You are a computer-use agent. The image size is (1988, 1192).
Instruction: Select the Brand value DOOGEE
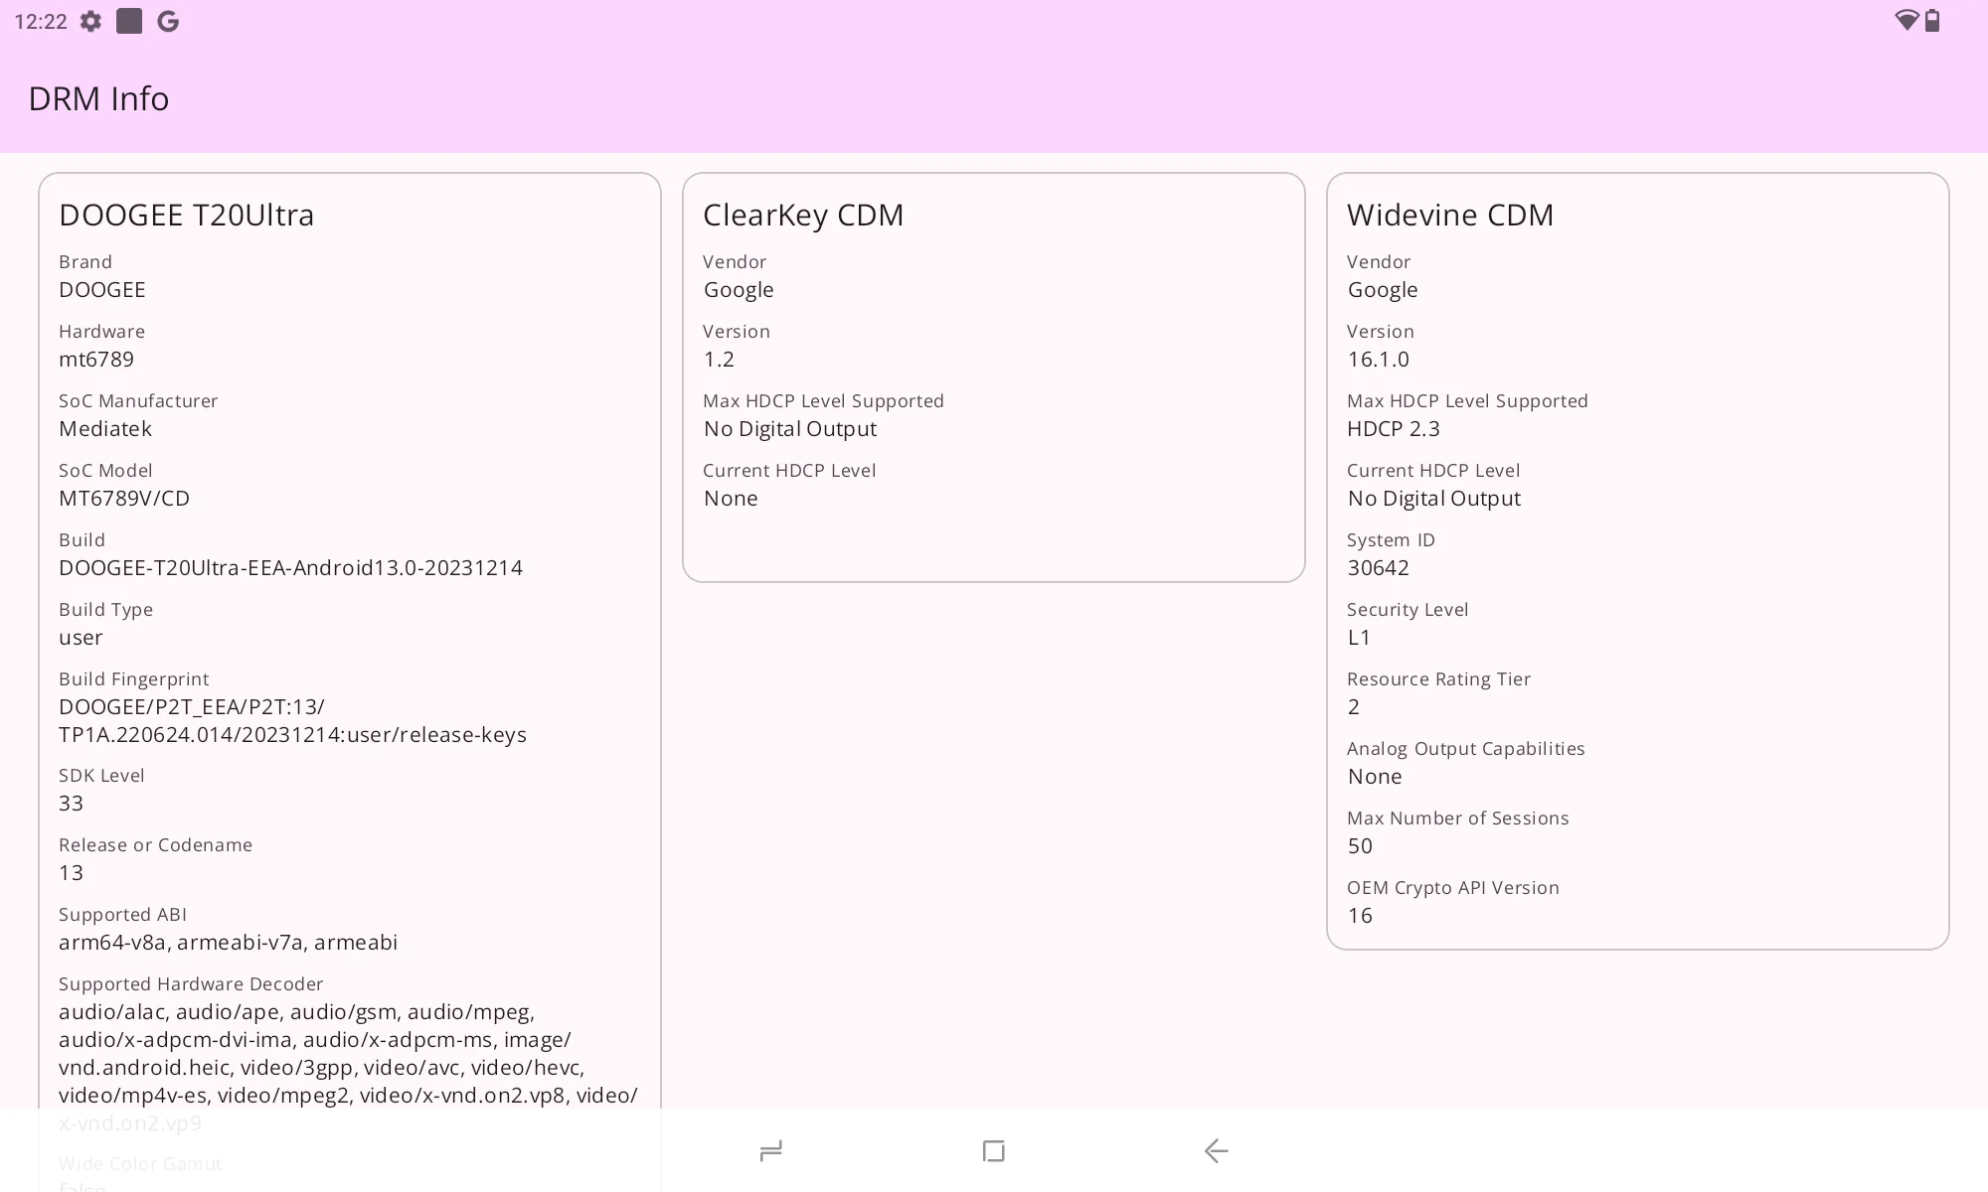coord(102,290)
